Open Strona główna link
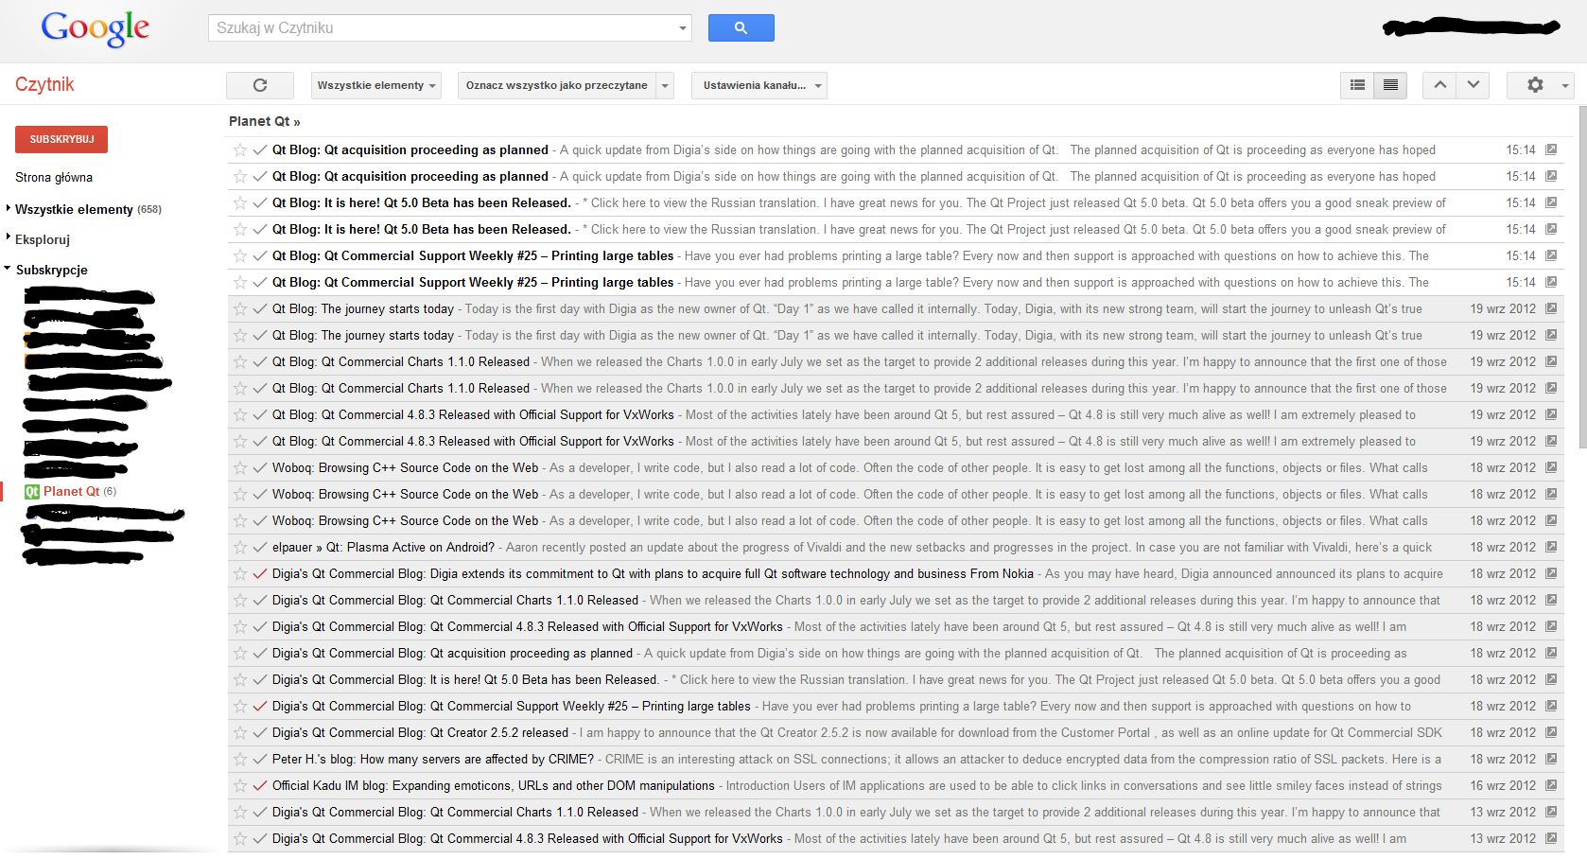The height and width of the screenshot is (859, 1587). [x=54, y=177]
